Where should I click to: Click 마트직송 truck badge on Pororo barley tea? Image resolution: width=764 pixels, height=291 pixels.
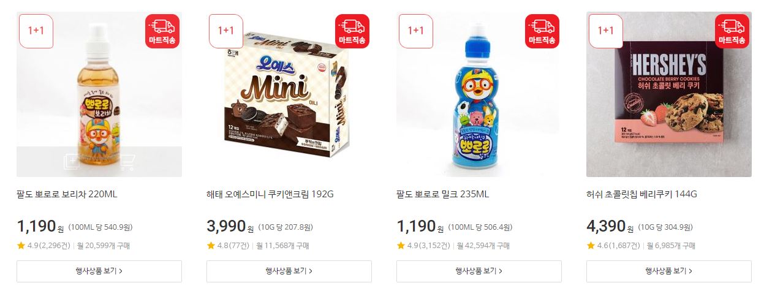[x=162, y=31]
